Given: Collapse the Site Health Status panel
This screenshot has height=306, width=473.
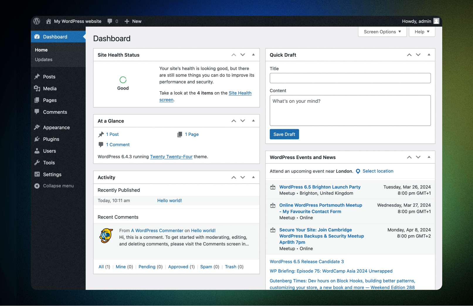Looking at the screenshot, I should click(253, 55).
